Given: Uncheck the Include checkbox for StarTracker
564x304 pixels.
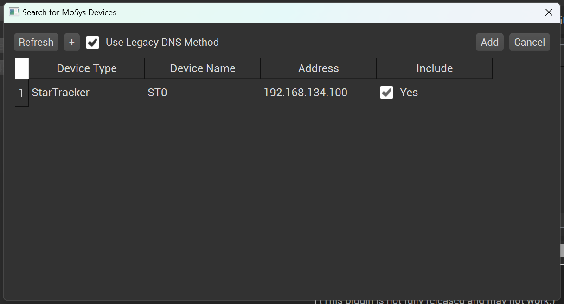Looking at the screenshot, I should [387, 93].
